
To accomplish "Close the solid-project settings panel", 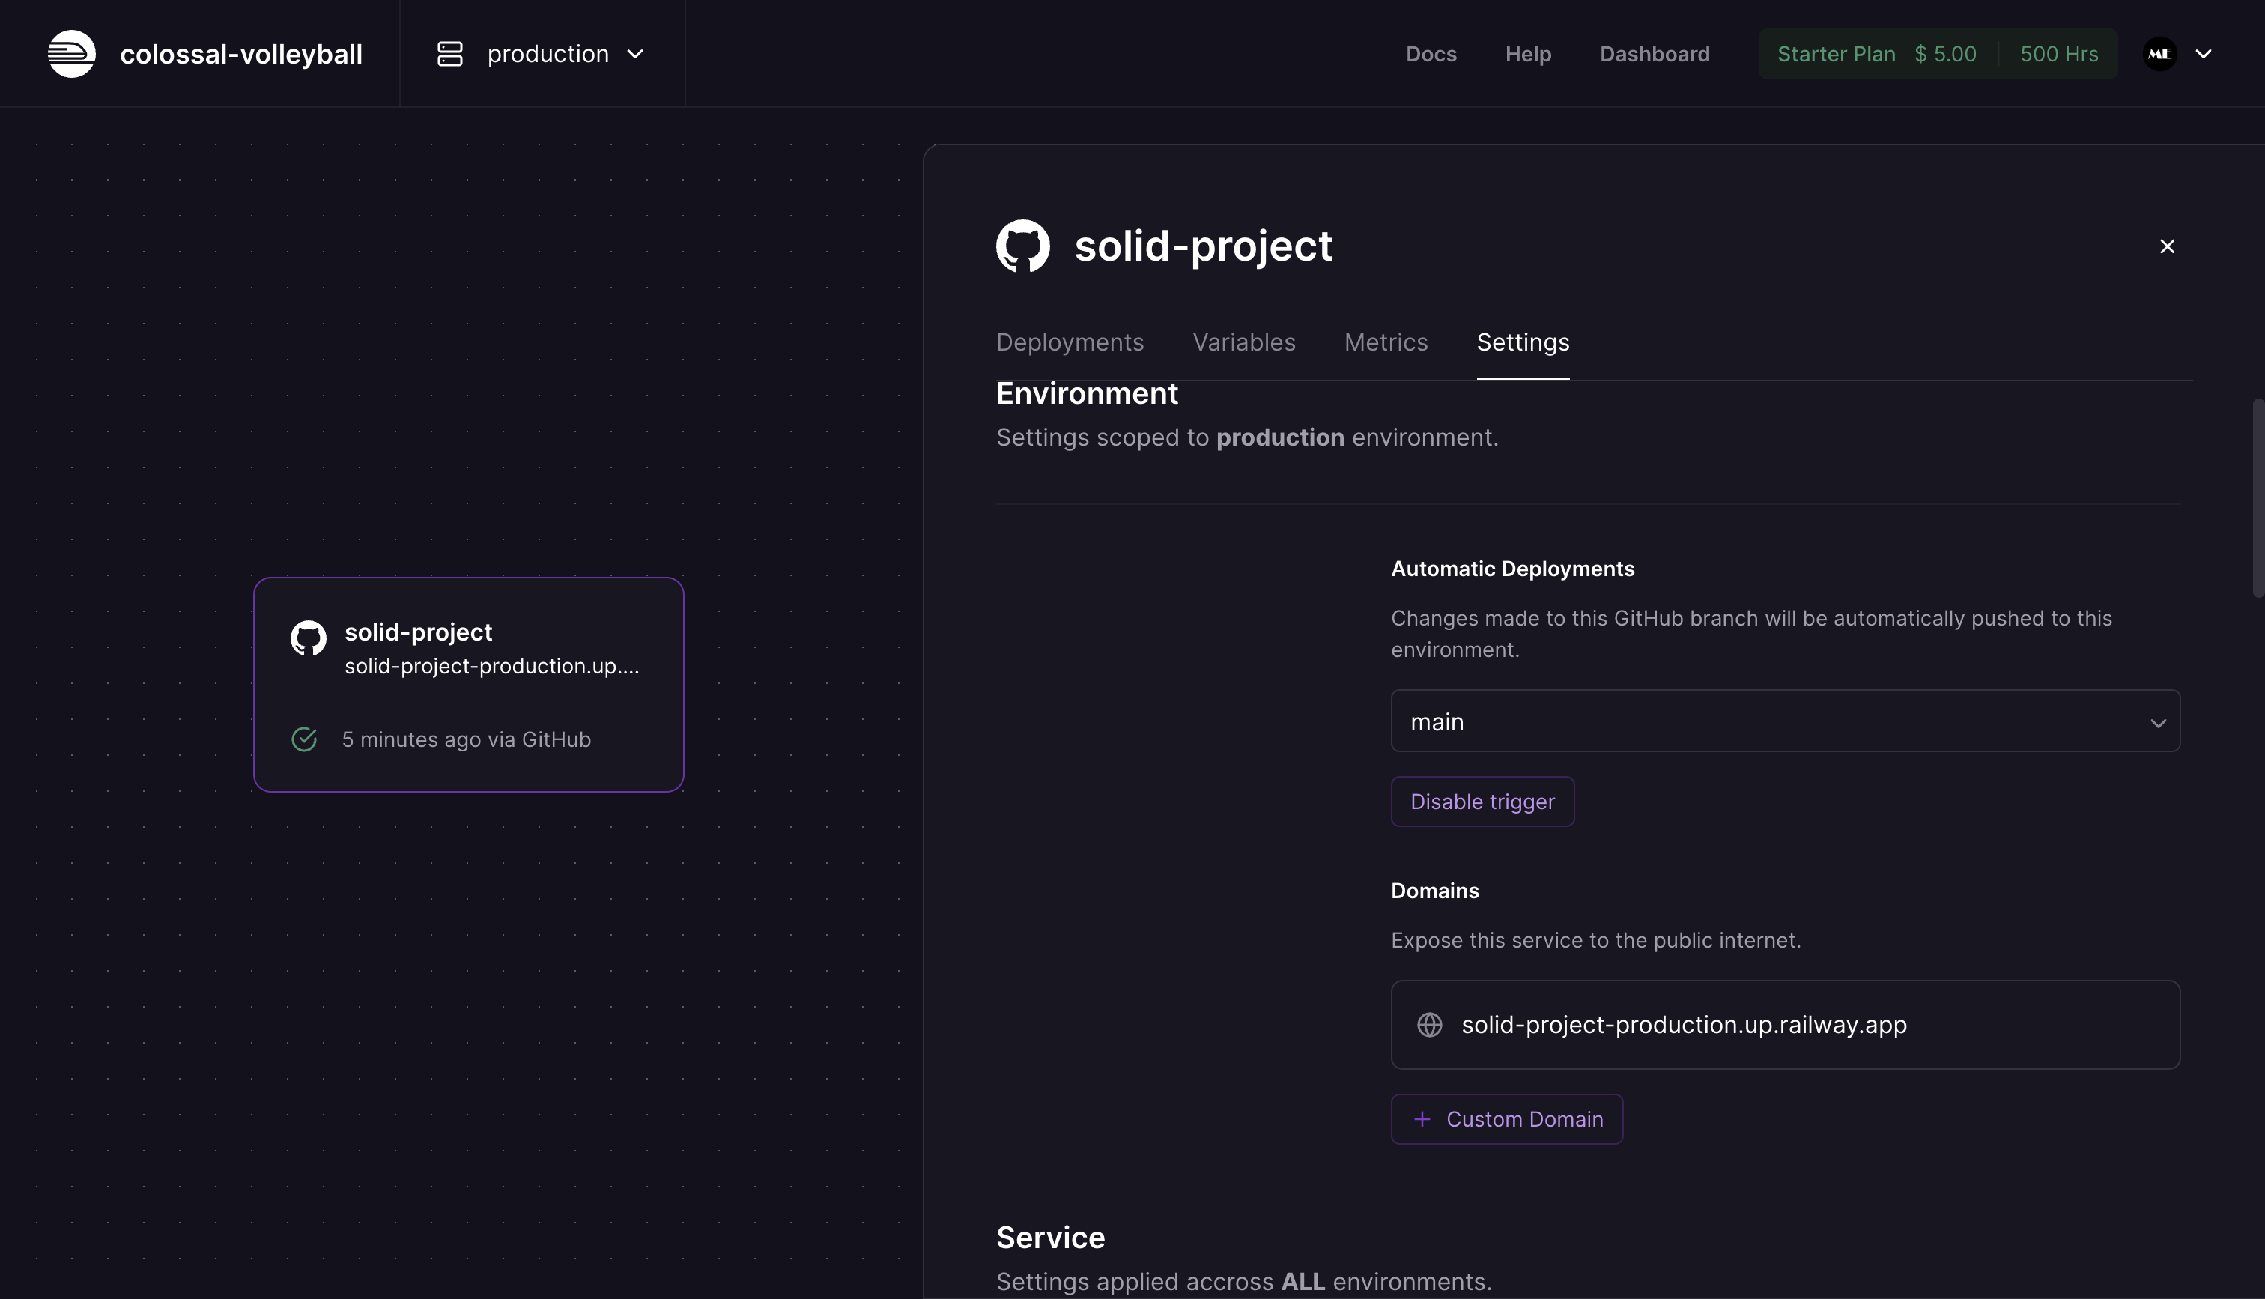I will point(2167,246).
